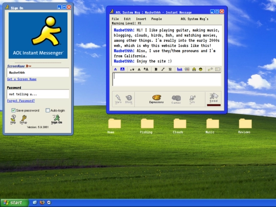276x207 pixels.
Task: Click the increase font size icon
Action: 146,69
